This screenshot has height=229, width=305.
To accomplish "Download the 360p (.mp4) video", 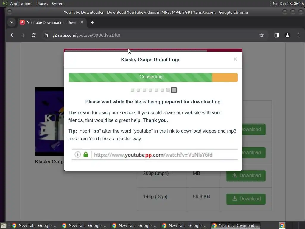I will pos(246,175).
